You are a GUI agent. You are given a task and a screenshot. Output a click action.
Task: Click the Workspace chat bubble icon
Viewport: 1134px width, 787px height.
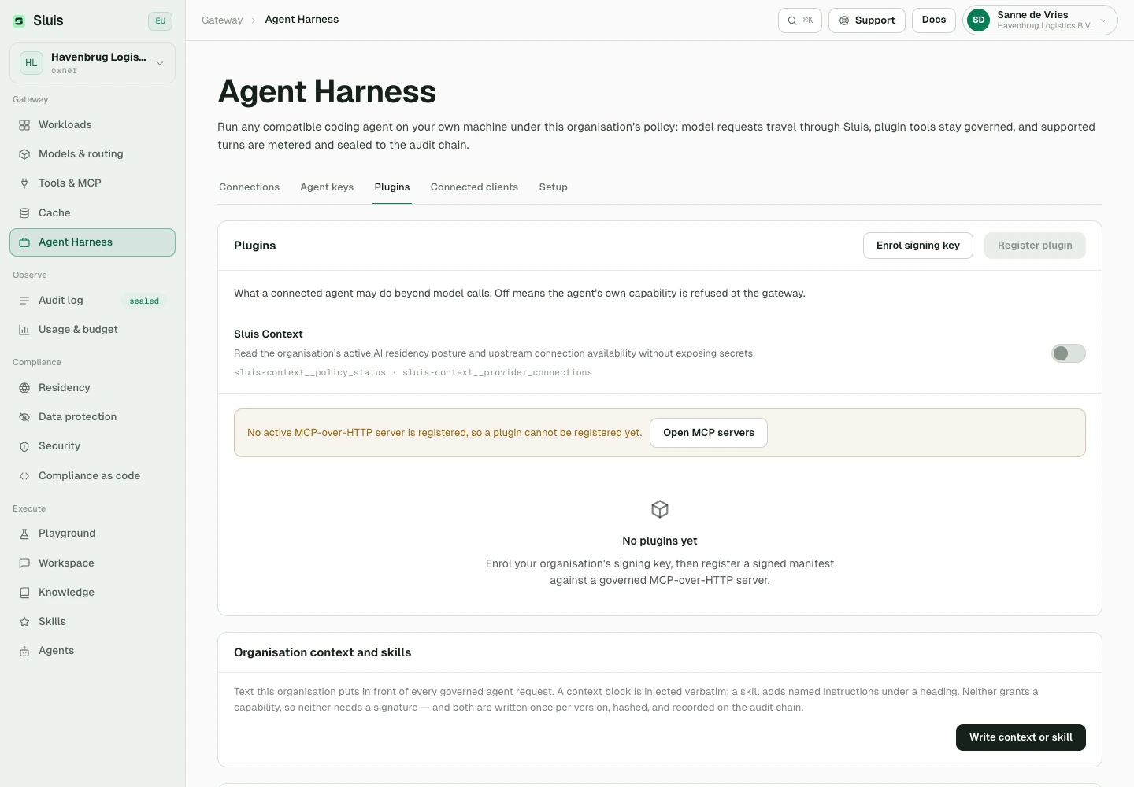[x=24, y=563]
